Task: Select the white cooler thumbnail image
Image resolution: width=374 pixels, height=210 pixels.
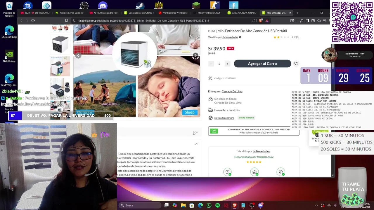Action: [x=60, y=44]
